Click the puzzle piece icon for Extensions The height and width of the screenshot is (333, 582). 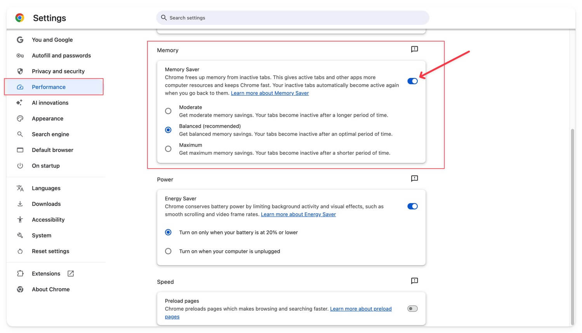coord(20,274)
